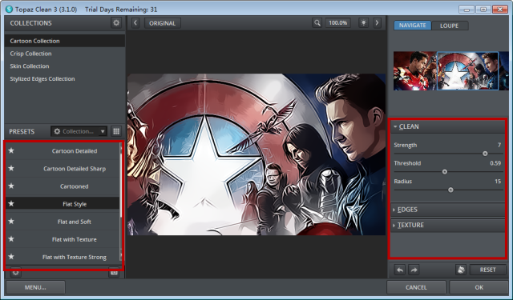Viewport: 513px width, 300px height.
Task: Switch presets to grid view icon
Action: [116, 131]
